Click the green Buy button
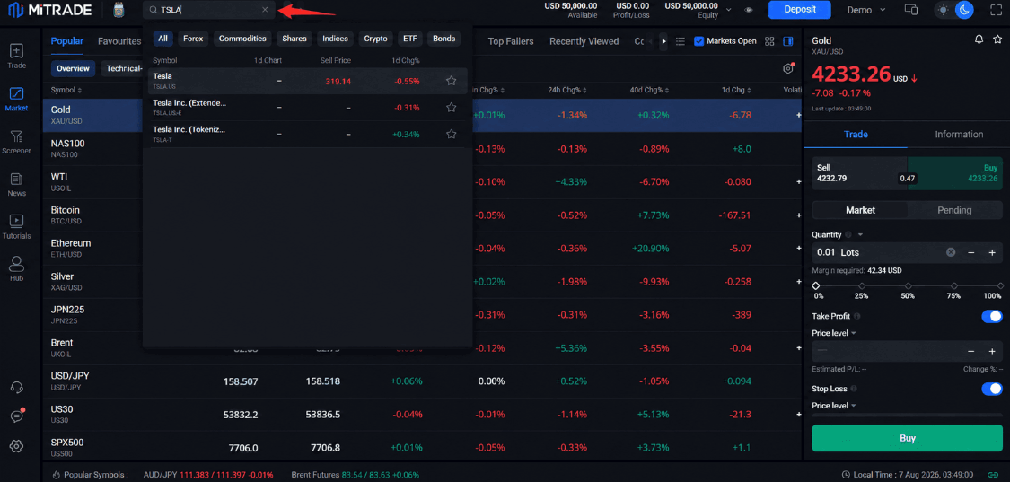Screen dimensions: 1010x482 [x=907, y=438]
